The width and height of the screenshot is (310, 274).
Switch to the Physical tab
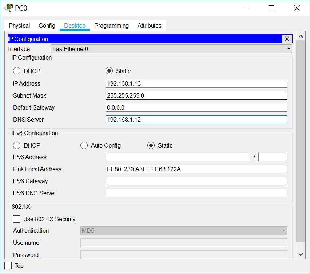pyautogui.click(x=19, y=26)
